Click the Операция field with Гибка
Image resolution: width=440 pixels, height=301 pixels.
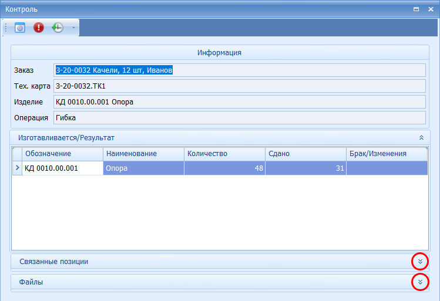coord(239,118)
